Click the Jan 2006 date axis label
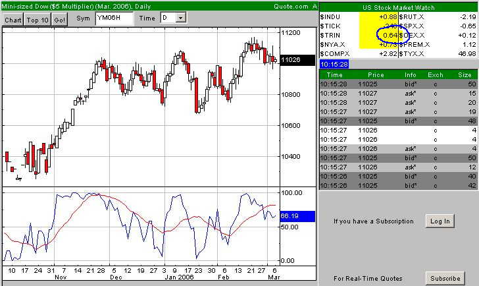 180,277
